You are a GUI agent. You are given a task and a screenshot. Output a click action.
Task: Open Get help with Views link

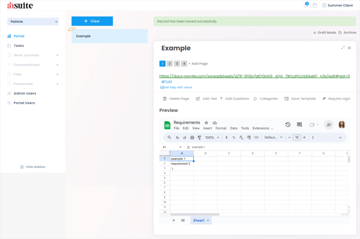176,87
